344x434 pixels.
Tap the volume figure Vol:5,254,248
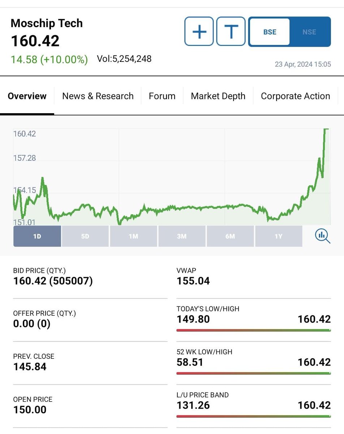pos(124,59)
